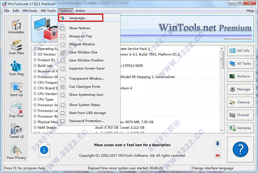Enable the Start from USB storage option
Image resolution: width=258 pixels, height=173 pixels.
pos(63,113)
